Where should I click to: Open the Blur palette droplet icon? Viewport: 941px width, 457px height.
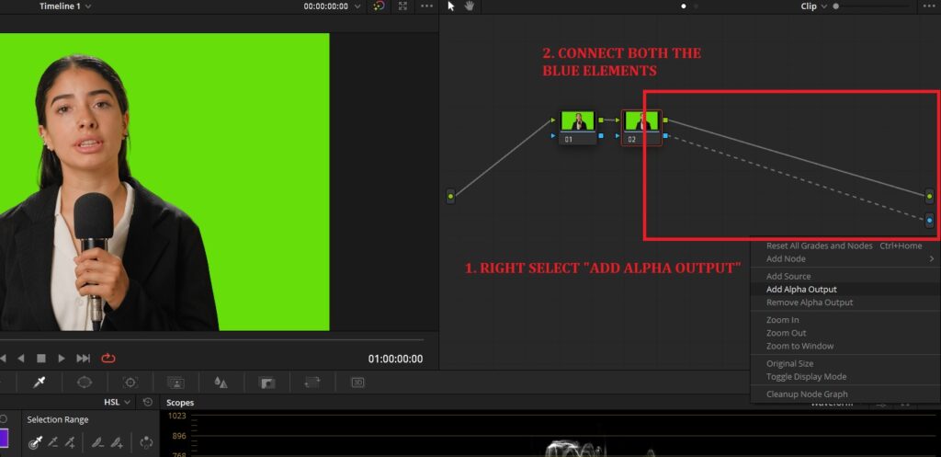[221, 382]
